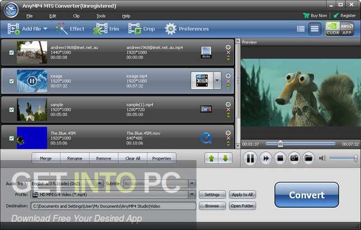Open settings gear for iceage row

coord(228,76)
